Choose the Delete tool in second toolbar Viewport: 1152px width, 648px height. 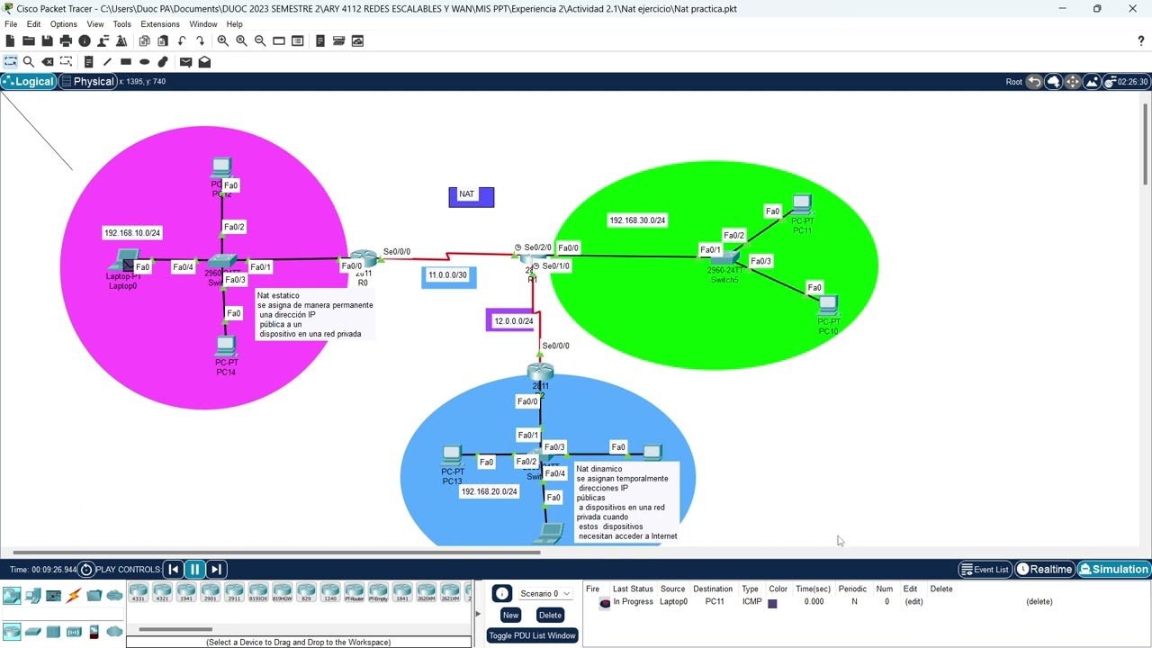coord(48,62)
